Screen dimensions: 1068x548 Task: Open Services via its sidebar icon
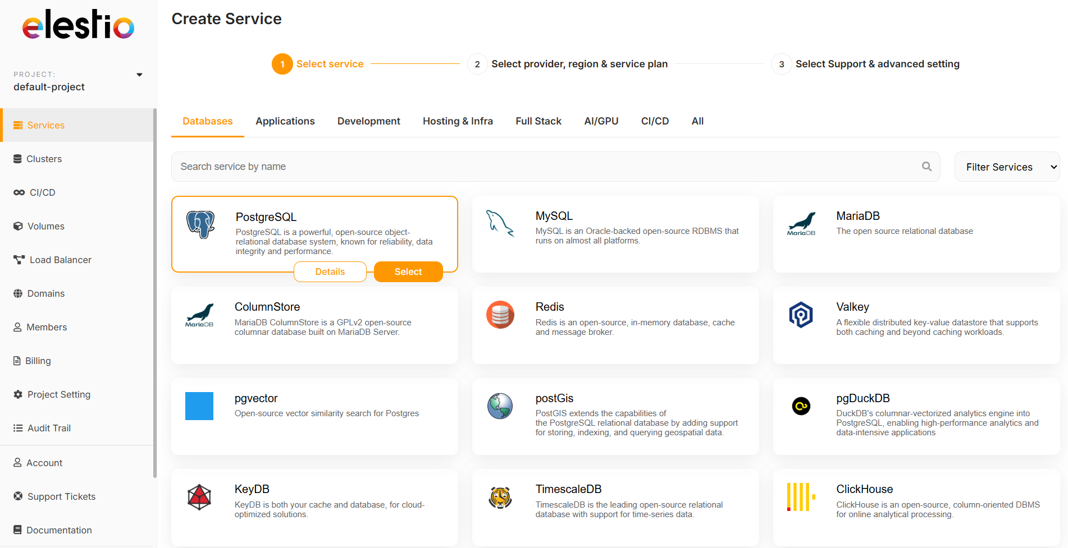coord(18,125)
